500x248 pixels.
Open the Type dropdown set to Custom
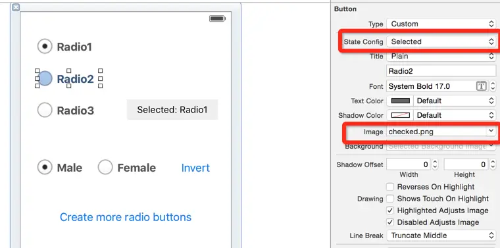click(441, 24)
